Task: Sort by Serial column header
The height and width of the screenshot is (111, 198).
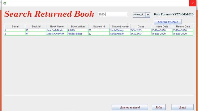Action: (x=15, y=27)
